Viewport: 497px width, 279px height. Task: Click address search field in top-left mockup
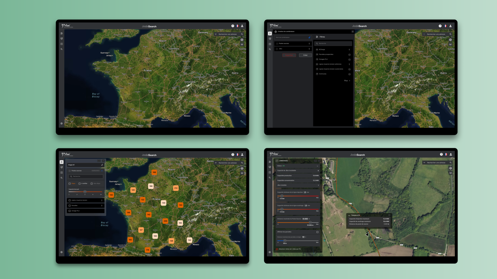click(x=229, y=34)
